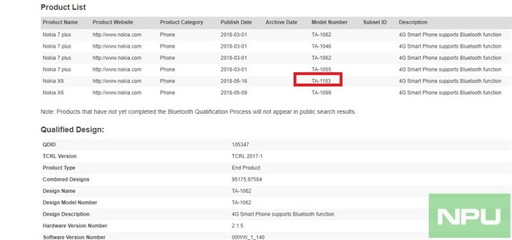The width and height of the screenshot is (512, 240).
Task: Click the Archive Date column header
Action: pyautogui.click(x=282, y=22)
